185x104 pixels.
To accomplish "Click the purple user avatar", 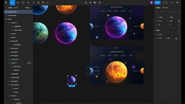I will click(x=151, y=3).
